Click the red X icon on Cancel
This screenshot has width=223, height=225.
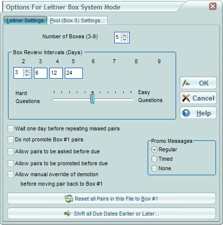[186, 98]
